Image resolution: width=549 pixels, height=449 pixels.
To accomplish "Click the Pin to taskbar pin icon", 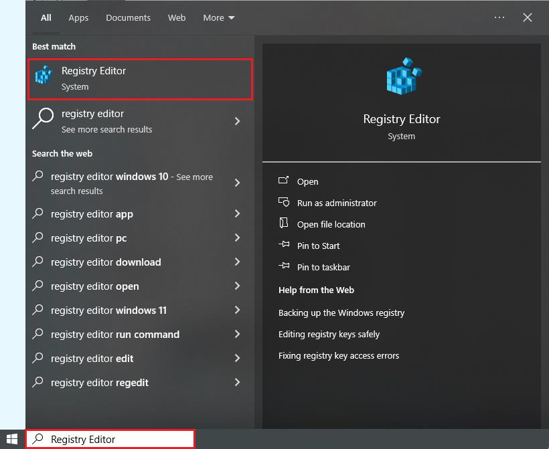I will tap(284, 267).
